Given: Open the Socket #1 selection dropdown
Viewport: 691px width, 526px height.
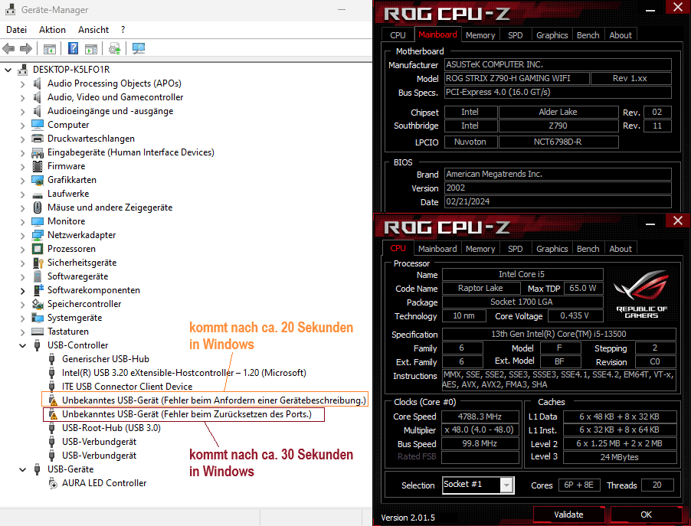Looking at the screenshot, I should coord(507,485).
